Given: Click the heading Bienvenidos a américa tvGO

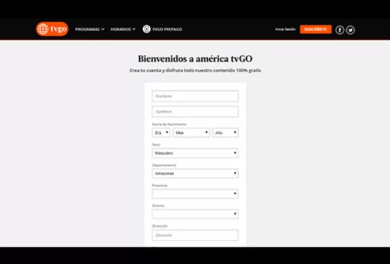Looking at the screenshot, I should [x=195, y=58].
